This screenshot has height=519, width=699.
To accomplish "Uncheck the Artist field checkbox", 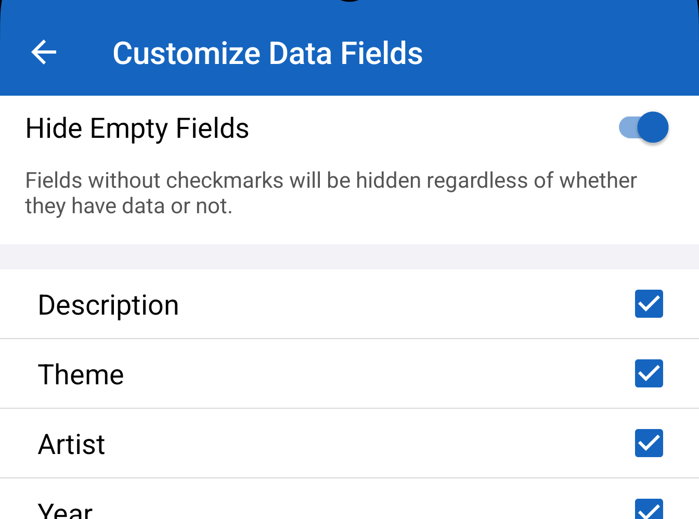I will [649, 443].
